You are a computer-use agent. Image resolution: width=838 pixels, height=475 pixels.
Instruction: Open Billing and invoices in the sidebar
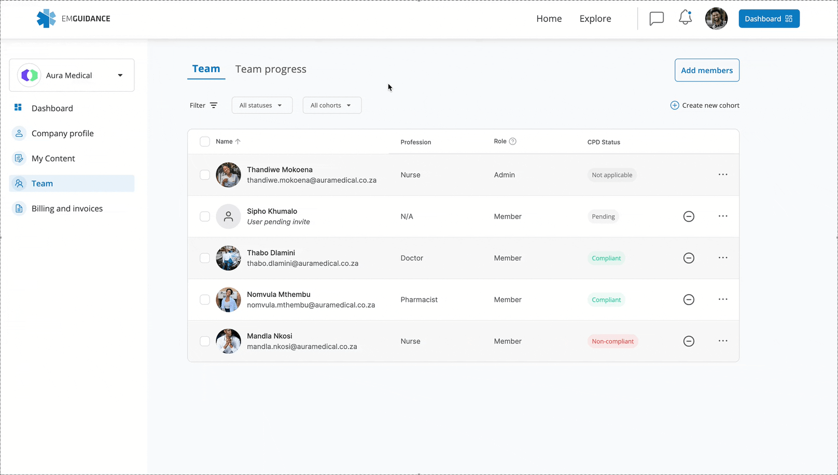(x=67, y=208)
